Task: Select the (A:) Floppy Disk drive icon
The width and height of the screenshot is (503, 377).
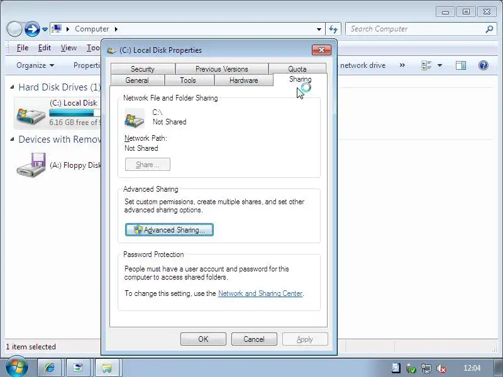Action: click(31, 165)
